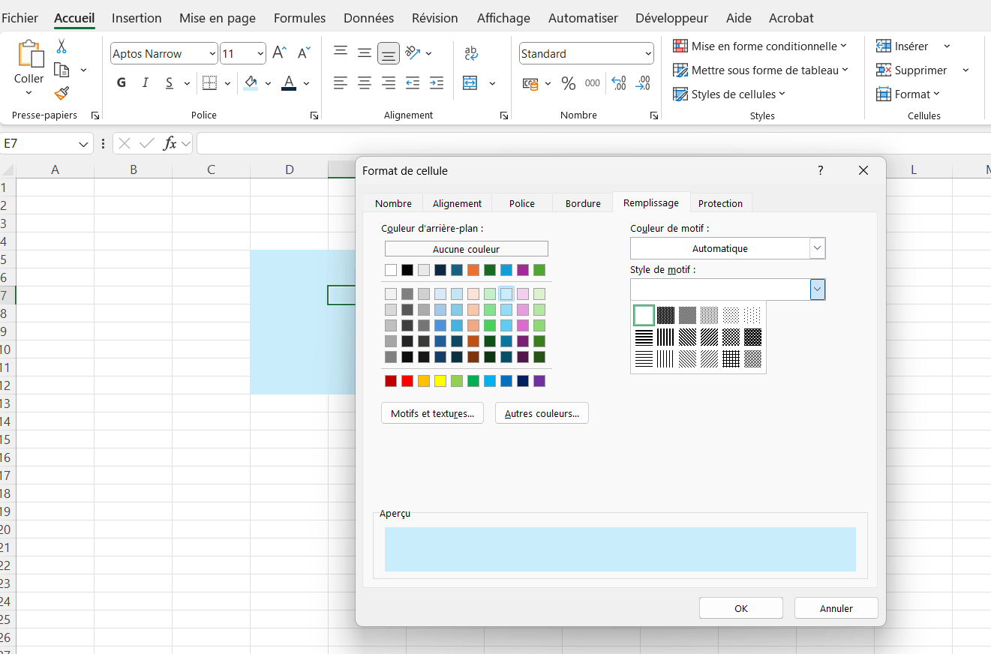Center the text horizontally
This screenshot has height=654, width=991.
coord(365,83)
